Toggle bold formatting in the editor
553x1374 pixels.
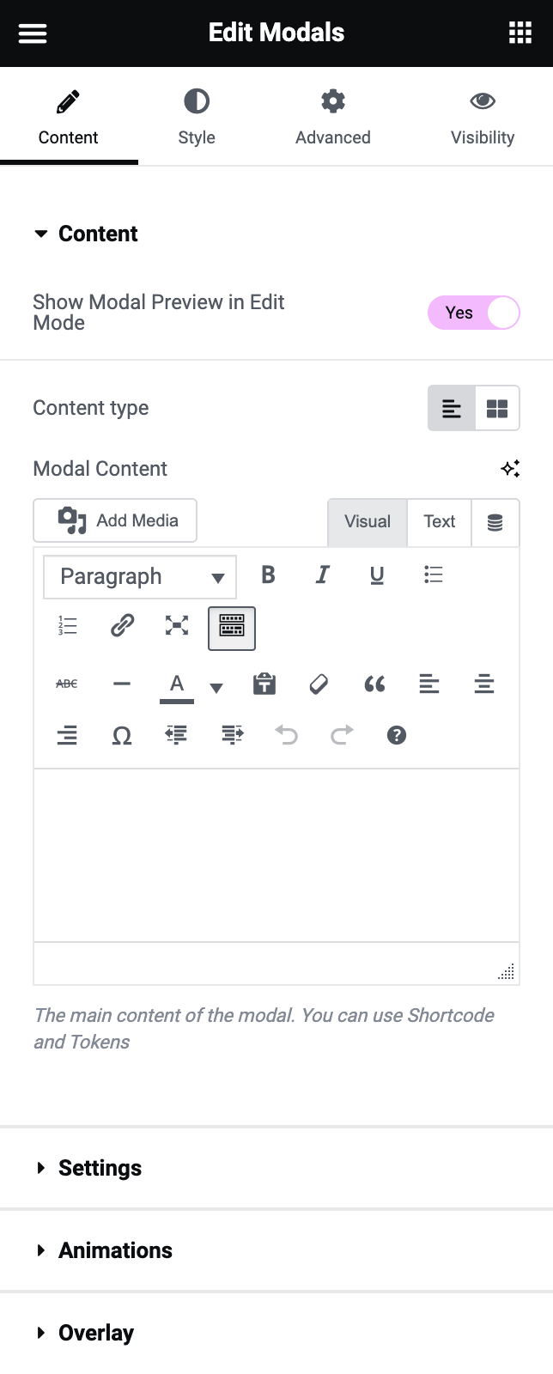click(x=268, y=575)
